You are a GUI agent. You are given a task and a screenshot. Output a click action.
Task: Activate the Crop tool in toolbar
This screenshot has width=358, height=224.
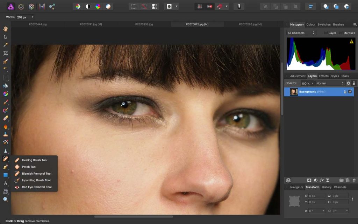tap(6, 53)
